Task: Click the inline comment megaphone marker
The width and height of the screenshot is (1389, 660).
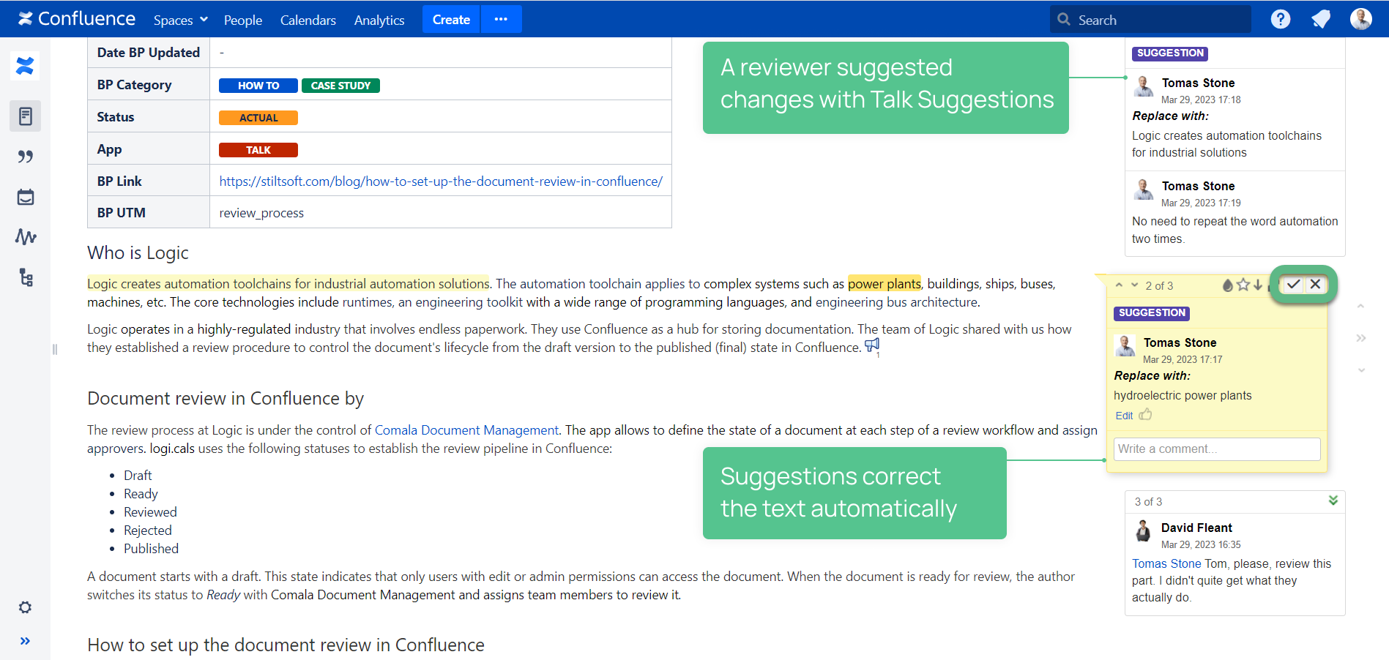Action: click(x=872, y=345)
